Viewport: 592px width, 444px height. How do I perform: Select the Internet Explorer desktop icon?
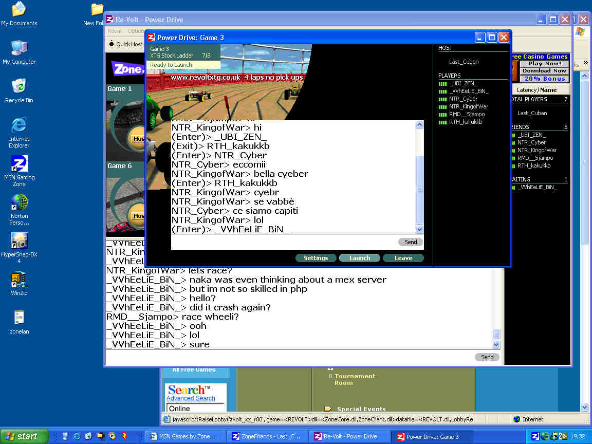[19, 132]
